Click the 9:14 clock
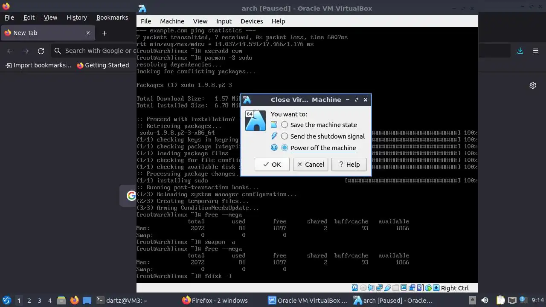The width and height of the screenshot is (546, 307). (538, 301)
